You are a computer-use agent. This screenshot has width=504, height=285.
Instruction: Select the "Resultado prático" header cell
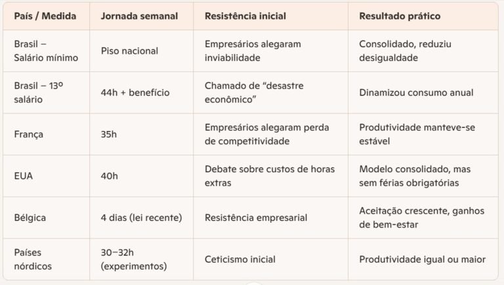[400, 16]
